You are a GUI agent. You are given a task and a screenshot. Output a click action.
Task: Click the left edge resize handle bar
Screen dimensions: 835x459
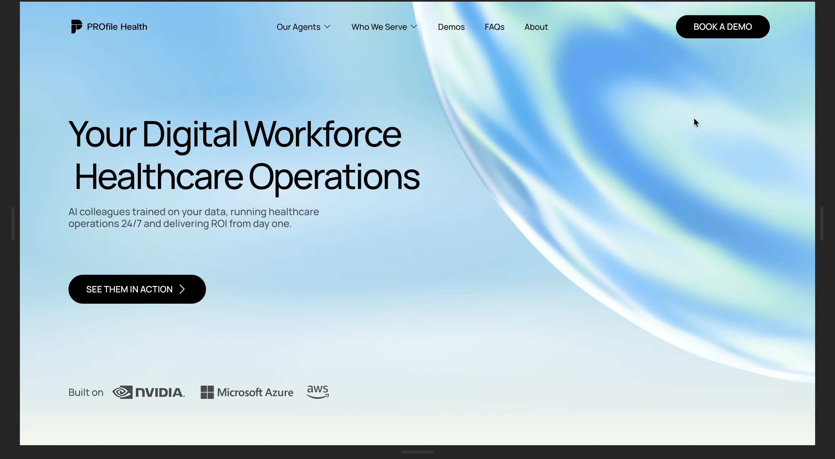pyautogui.click(x=13, y=223)
